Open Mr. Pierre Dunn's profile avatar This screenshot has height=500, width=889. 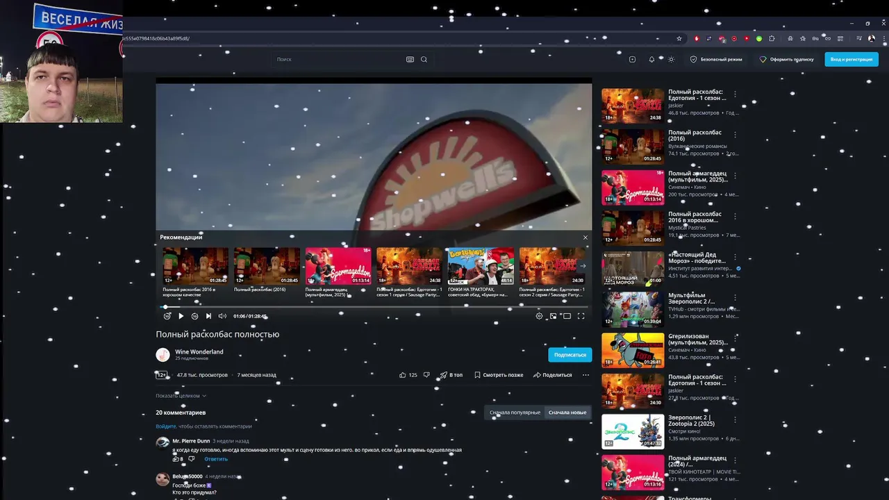tap(163, 443)
